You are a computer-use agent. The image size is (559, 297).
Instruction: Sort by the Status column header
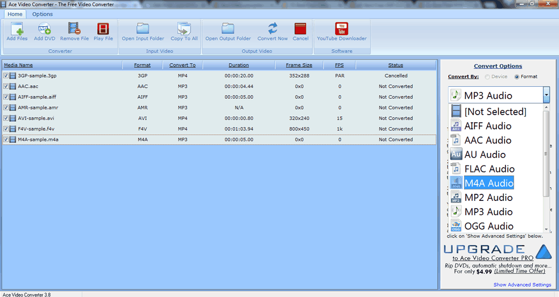(396, 65)
